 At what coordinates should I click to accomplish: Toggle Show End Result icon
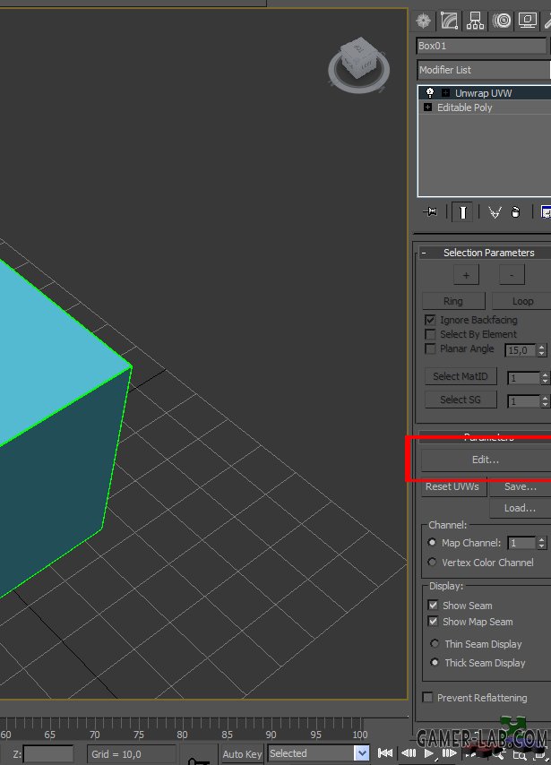click(x=462, y=212)
